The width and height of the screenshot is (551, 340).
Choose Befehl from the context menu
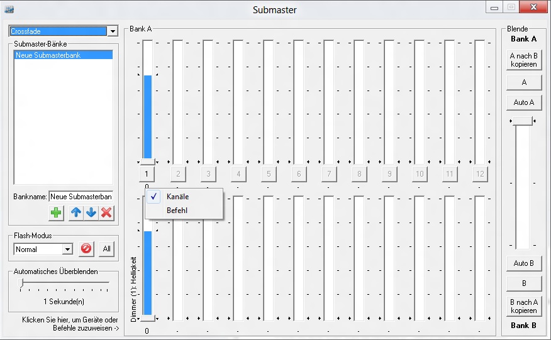pyautogui.click(x=184, y=211)
